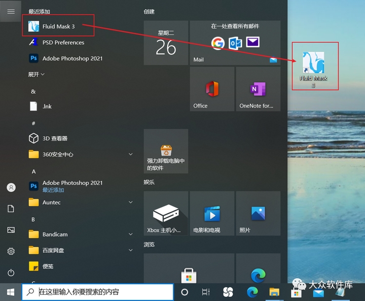Open the Office tile
The image size is (365, 301).
click(x=212, y=89)
